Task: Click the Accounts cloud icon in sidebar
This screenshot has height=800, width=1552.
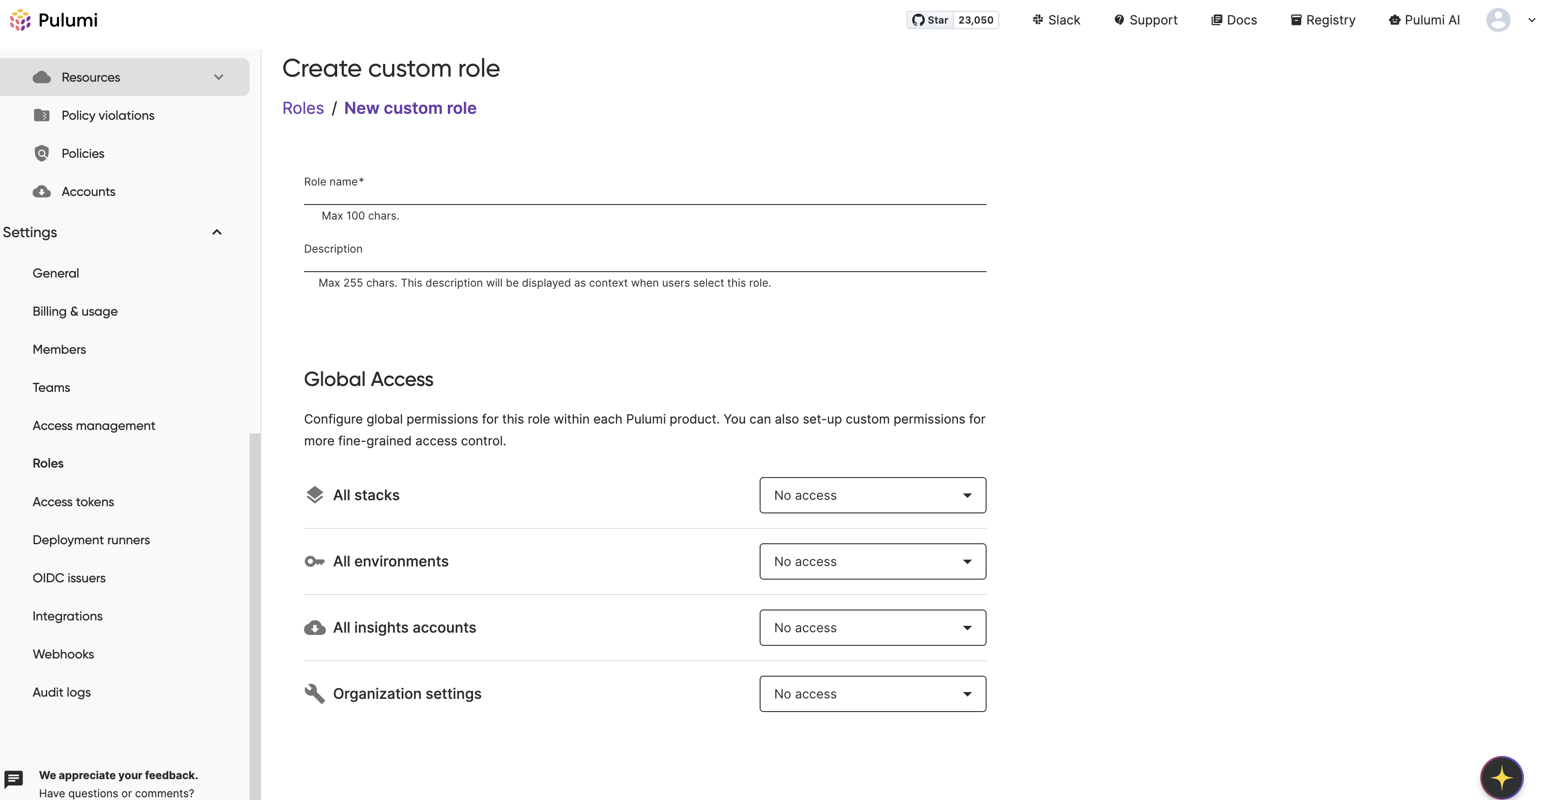Action: 42,191
